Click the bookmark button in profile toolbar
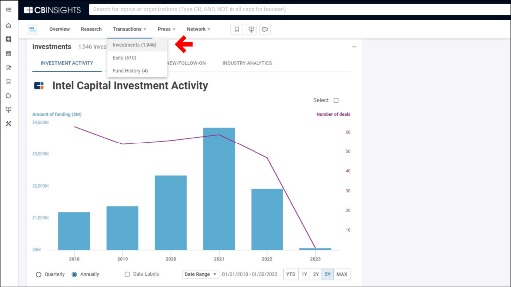The height and width of the screenshot is (287, 511). [237, 29]
